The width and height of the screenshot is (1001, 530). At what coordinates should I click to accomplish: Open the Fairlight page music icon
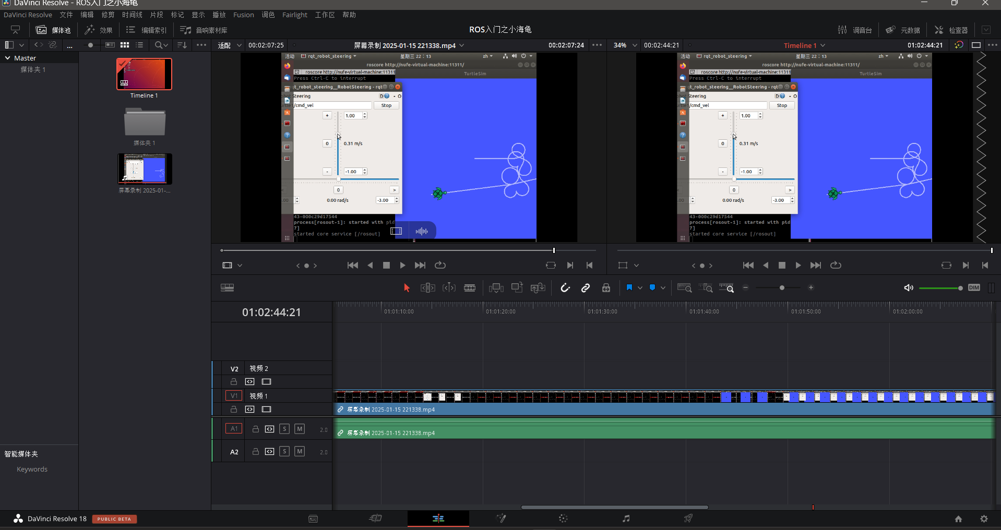click(x=626, y=519)
